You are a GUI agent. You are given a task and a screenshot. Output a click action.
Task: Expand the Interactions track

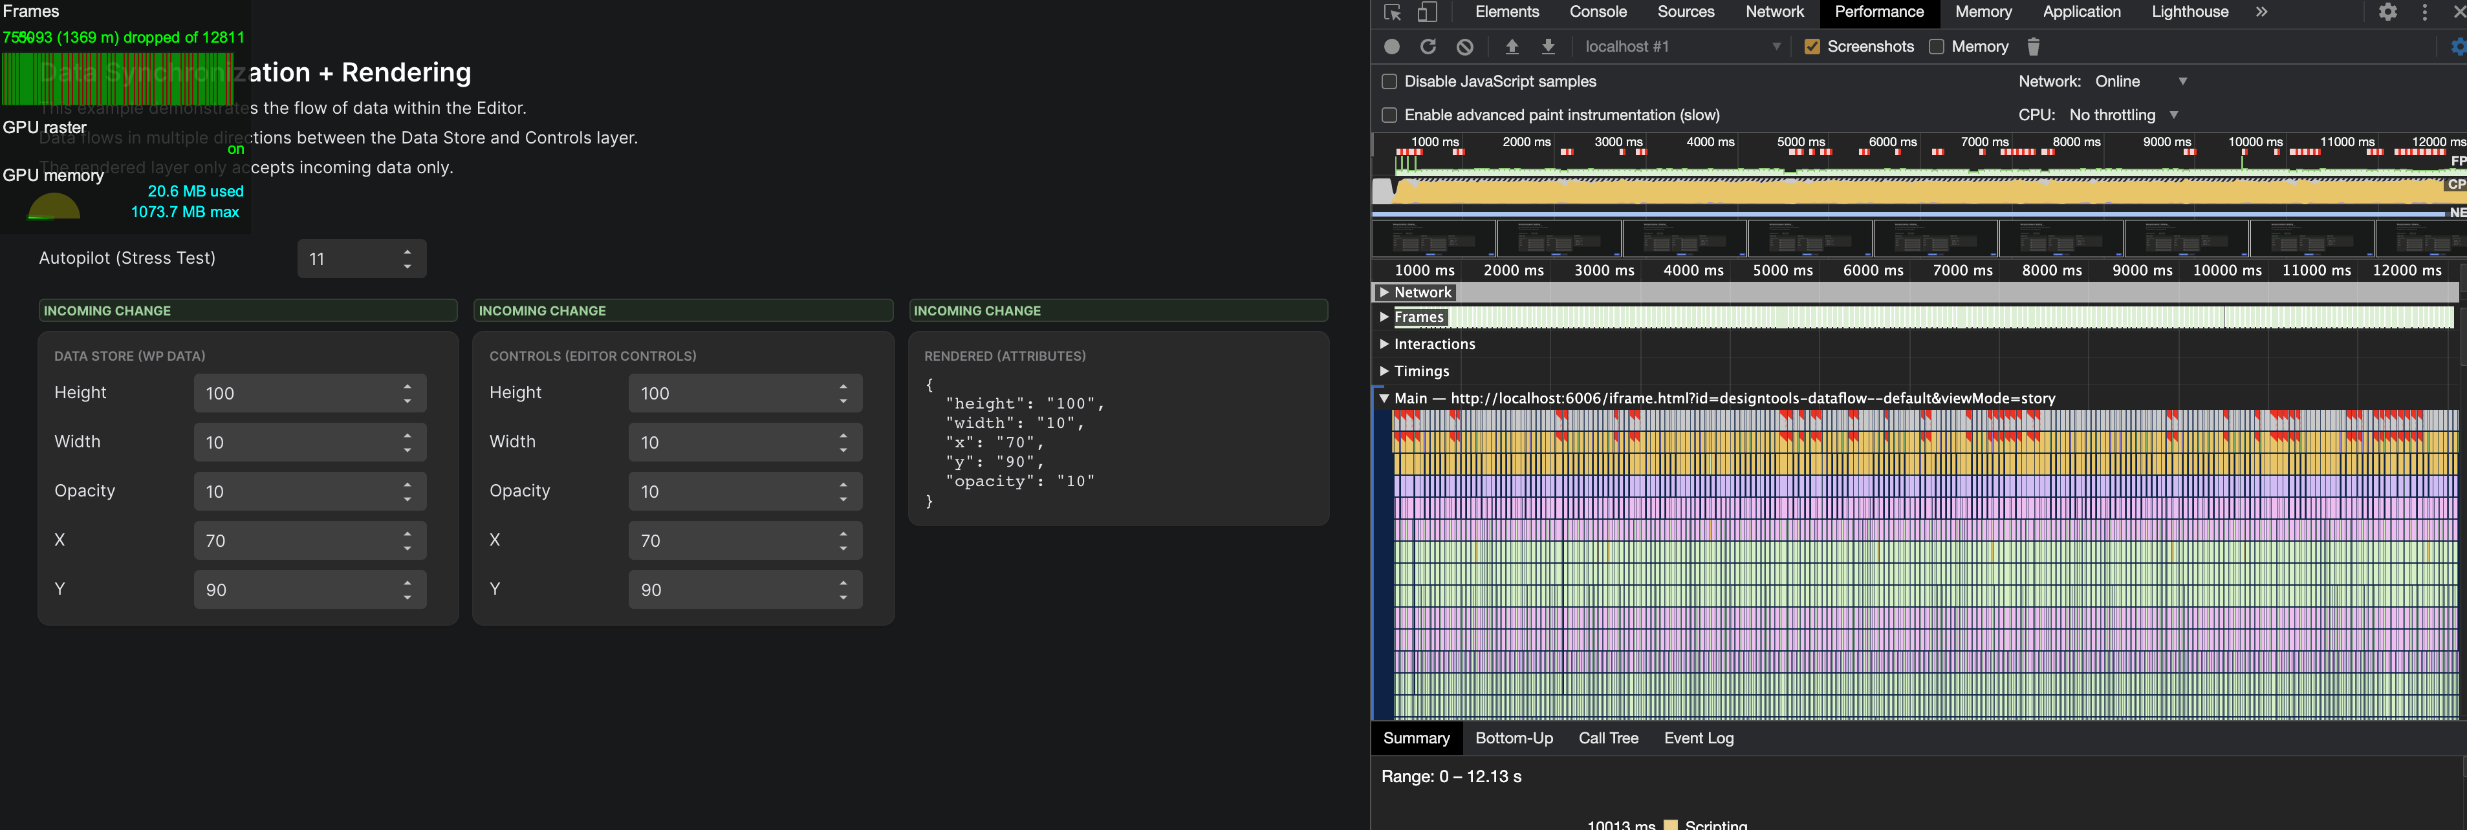click(1384, 344)
